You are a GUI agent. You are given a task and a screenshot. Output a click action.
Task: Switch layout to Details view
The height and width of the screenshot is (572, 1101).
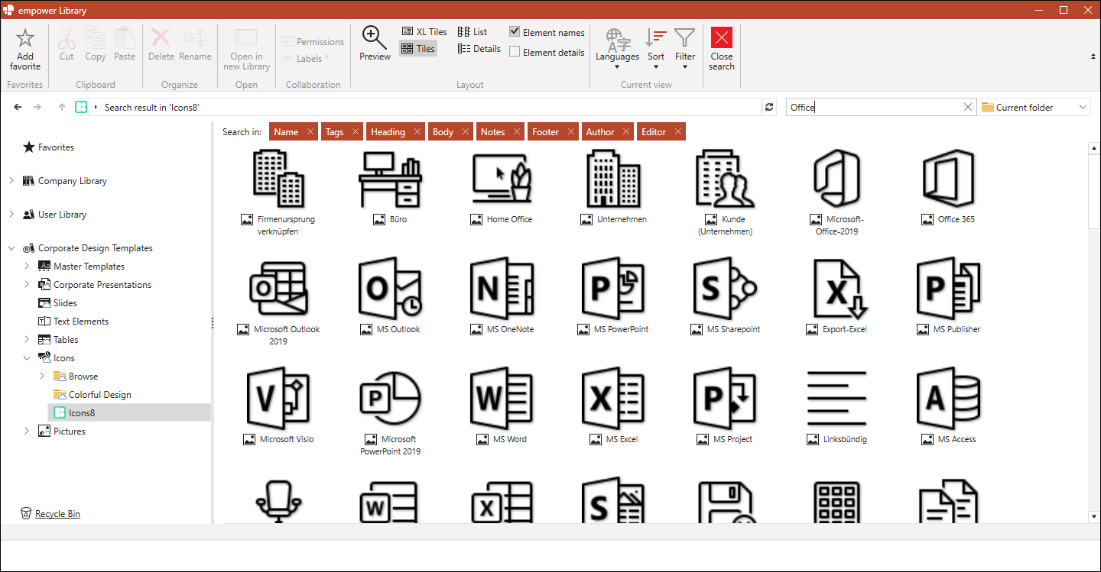[479, 49]
